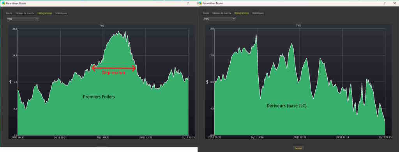Click the help question mark in left window
Image resolution: width=399 pixels, height=152 pixels.
coord(188,3)
